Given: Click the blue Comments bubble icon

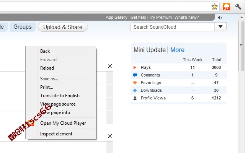Looking at the screenshot, I should [x=135, y=75].
